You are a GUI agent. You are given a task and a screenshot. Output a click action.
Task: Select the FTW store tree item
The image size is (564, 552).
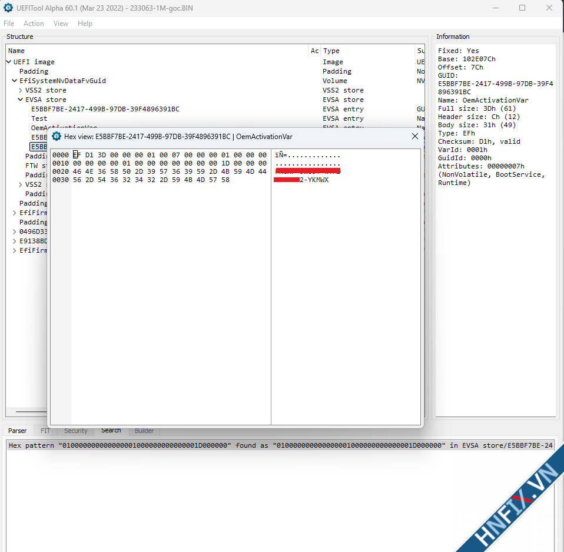point(35,166)
